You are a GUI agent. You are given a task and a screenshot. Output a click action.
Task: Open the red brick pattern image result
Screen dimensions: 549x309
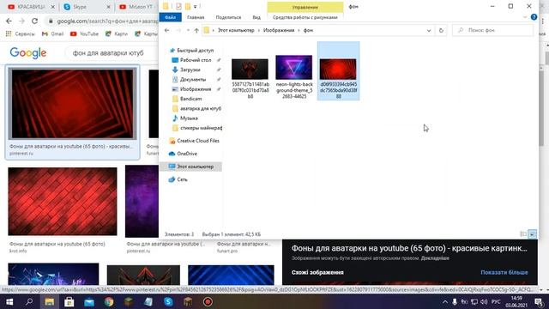click(63, 201)
